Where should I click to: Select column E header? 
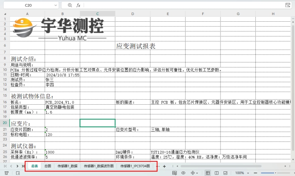pos(168,14)
